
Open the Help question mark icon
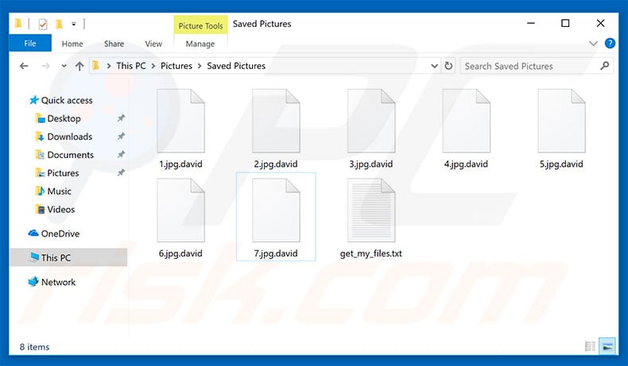point(610,43)
